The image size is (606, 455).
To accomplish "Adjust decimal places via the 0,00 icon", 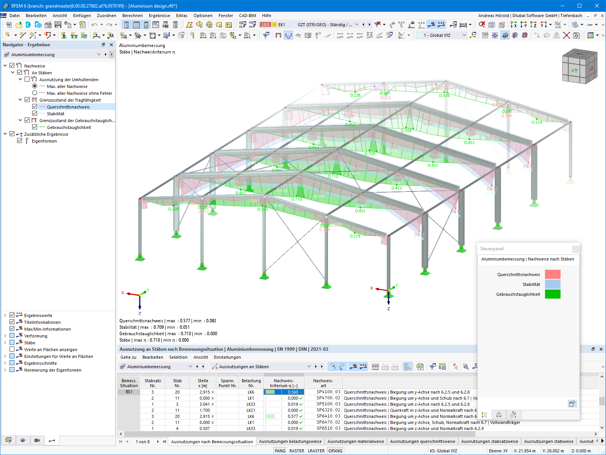I will coord(442,367).
